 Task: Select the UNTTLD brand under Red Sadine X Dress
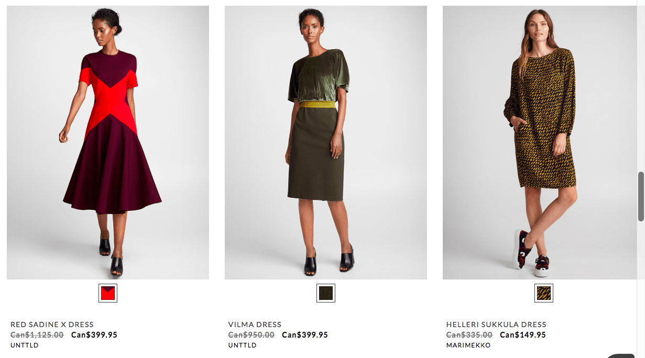pos(25,345)
